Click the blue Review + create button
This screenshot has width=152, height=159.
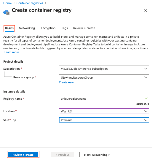click(23, 155)
